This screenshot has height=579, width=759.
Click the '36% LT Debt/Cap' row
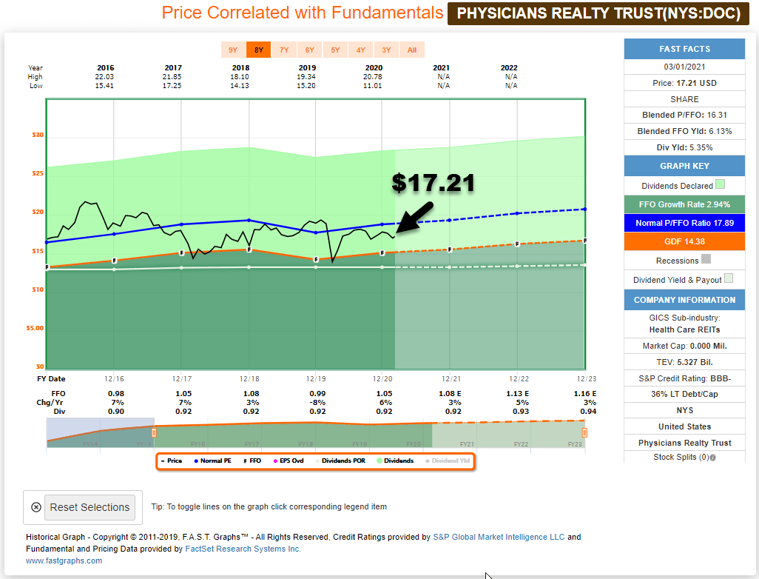point(684,394)
